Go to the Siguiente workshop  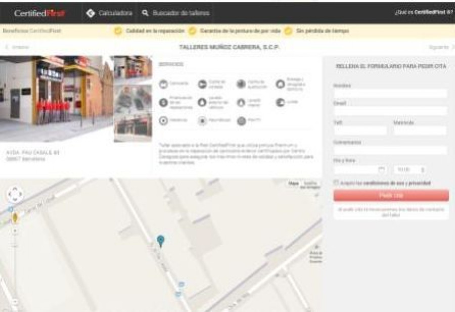tap(442, 47)
